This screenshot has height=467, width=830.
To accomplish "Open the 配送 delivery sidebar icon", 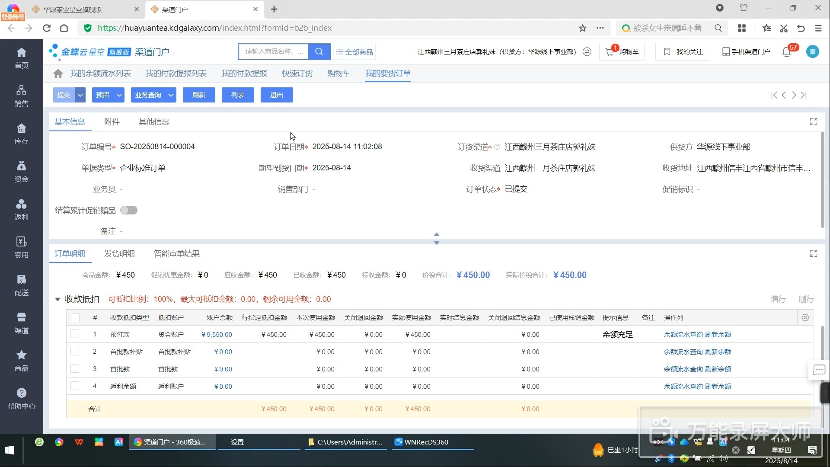I will tap(21, 285).
